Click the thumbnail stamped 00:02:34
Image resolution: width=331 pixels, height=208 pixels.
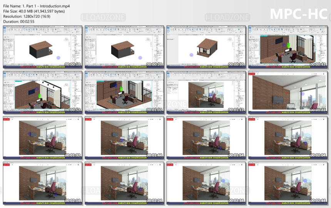[206, 183]
